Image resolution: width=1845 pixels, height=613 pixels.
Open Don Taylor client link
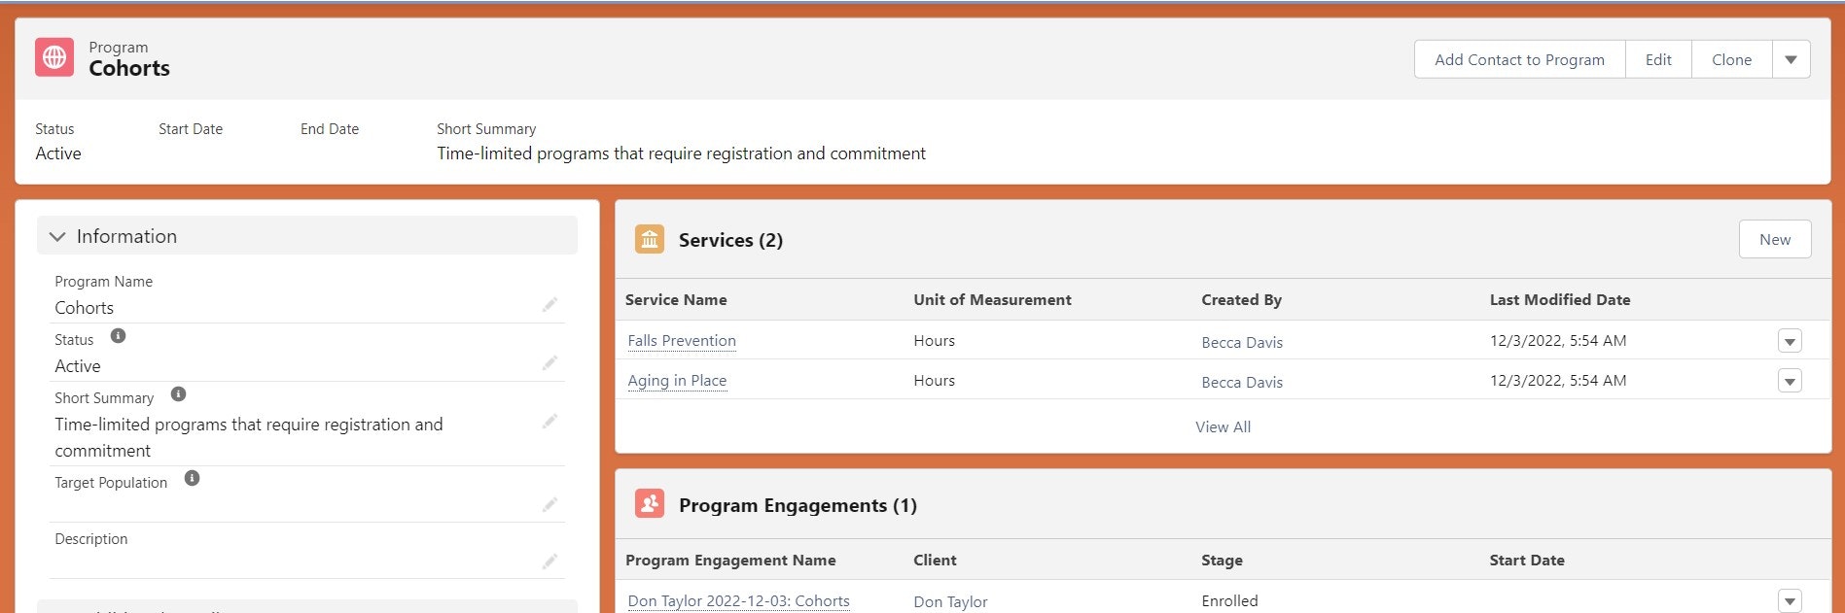tap(950, 602)
